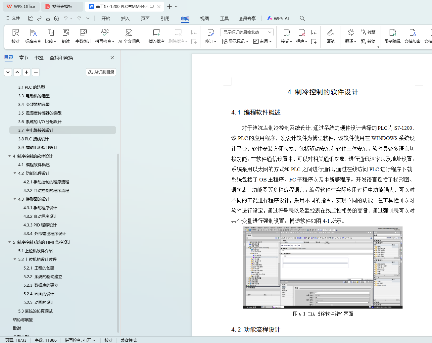
Task: Open the 审阅 pane dropdown
Action: [262, 41]
